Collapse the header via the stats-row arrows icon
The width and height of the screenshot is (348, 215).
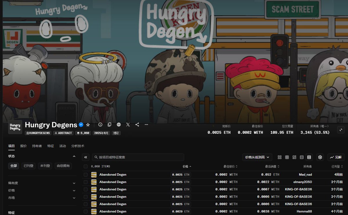341,130
